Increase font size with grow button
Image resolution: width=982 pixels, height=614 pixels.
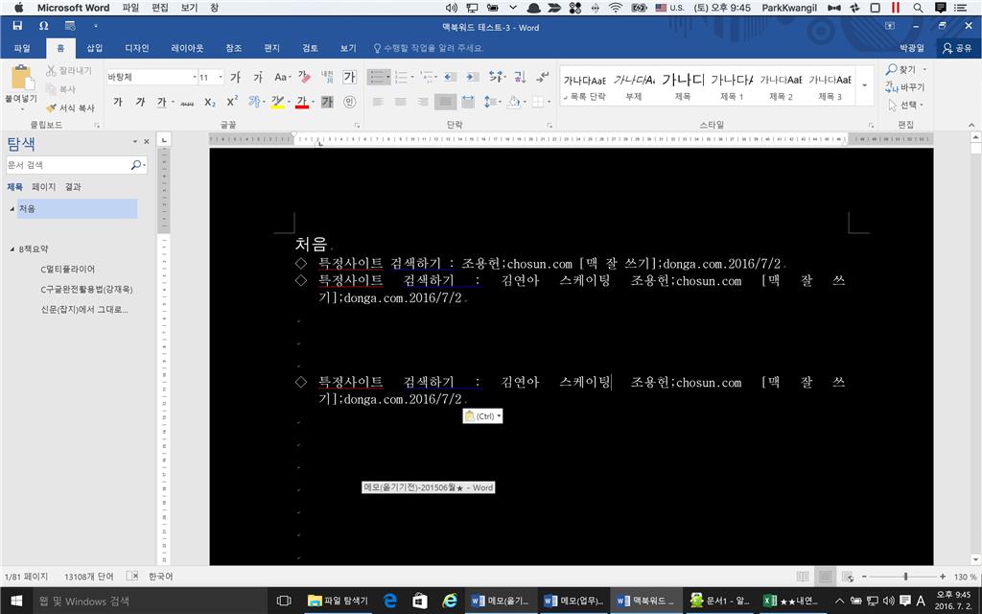pos(236,77)
